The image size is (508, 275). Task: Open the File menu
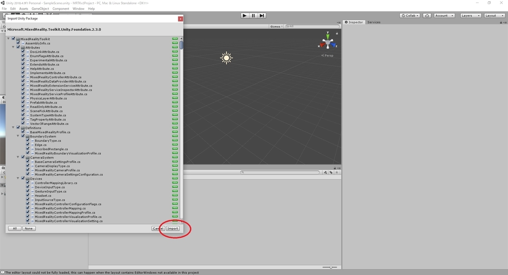click(4, 8)
